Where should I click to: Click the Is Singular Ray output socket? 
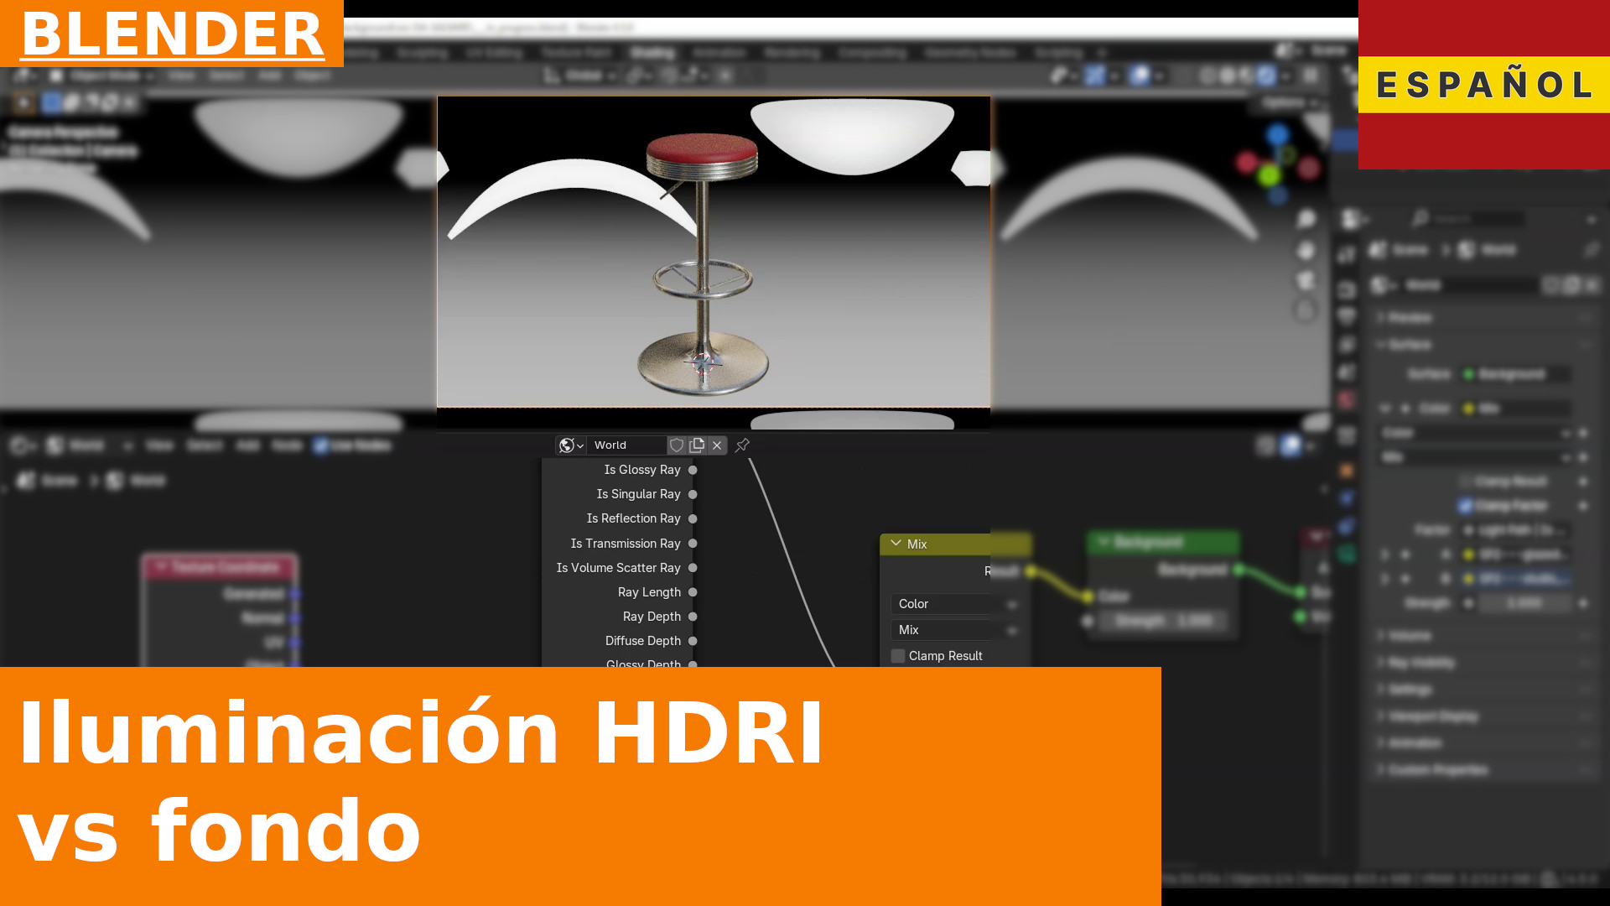tap(693, 494)
